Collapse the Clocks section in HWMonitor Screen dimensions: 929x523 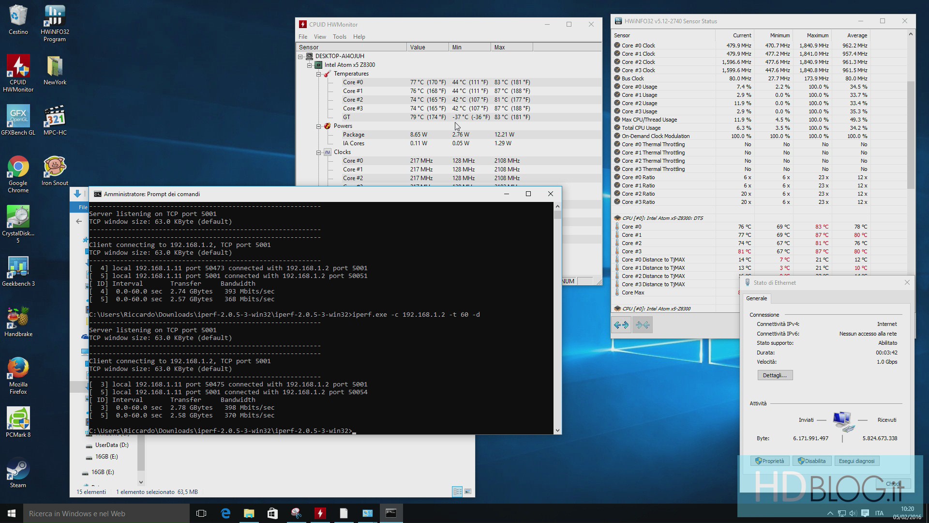319,153
